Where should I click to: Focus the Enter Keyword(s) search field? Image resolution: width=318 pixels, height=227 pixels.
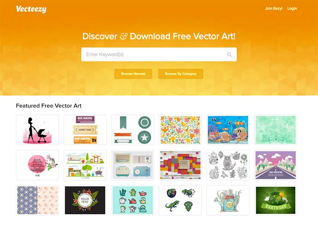159,54
